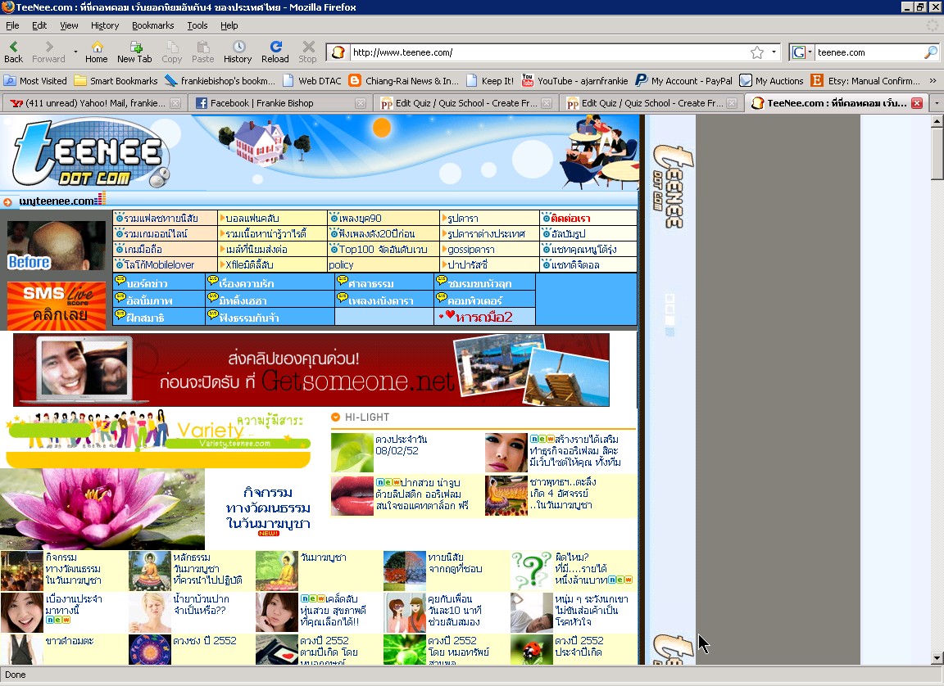
Task: Open a New Tab from toolbar
Action: coord(134,52)
